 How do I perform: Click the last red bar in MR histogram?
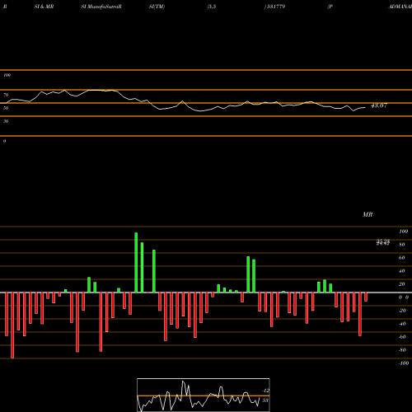click(x=366, y=297)
